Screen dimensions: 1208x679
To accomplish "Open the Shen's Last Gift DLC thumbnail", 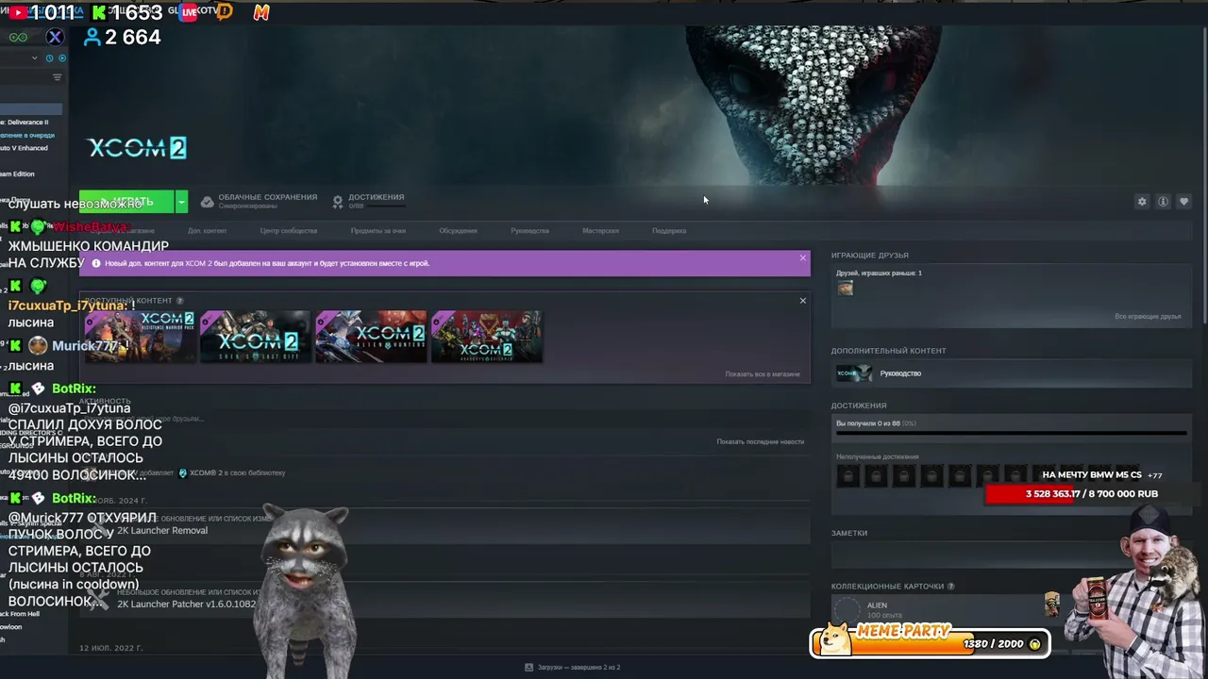I will click(256, 337).
